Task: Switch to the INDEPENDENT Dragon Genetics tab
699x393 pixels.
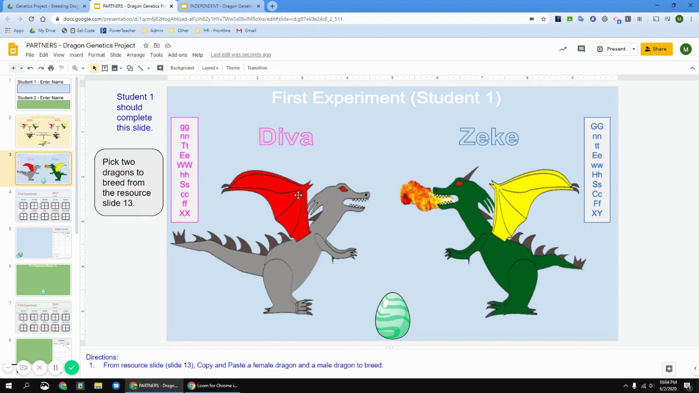Action: click(x=220, y=6)
